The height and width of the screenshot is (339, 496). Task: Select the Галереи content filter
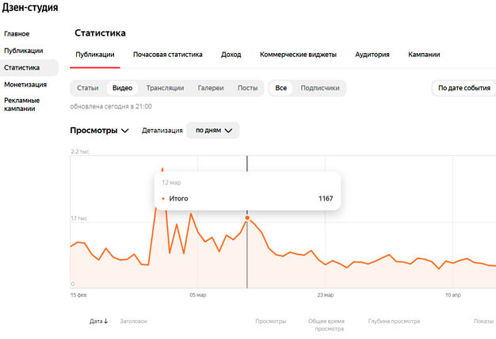point(211,88)
